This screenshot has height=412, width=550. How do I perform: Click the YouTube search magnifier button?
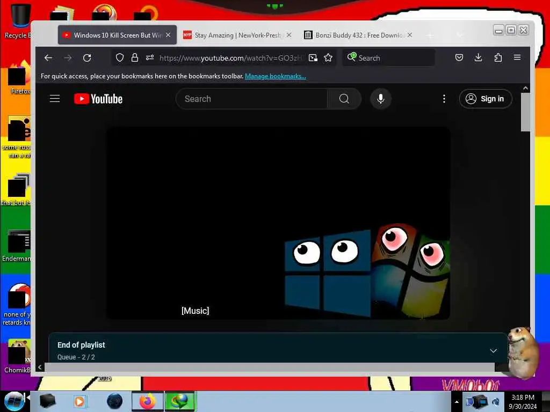[x=344, y=99]
